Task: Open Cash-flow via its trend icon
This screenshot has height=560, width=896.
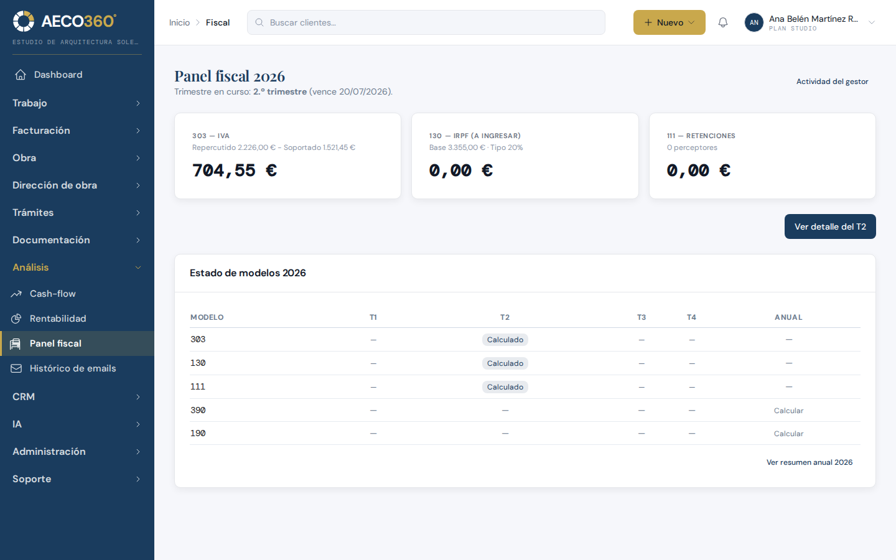Action: pyautogui.click(x=16, y=294)
